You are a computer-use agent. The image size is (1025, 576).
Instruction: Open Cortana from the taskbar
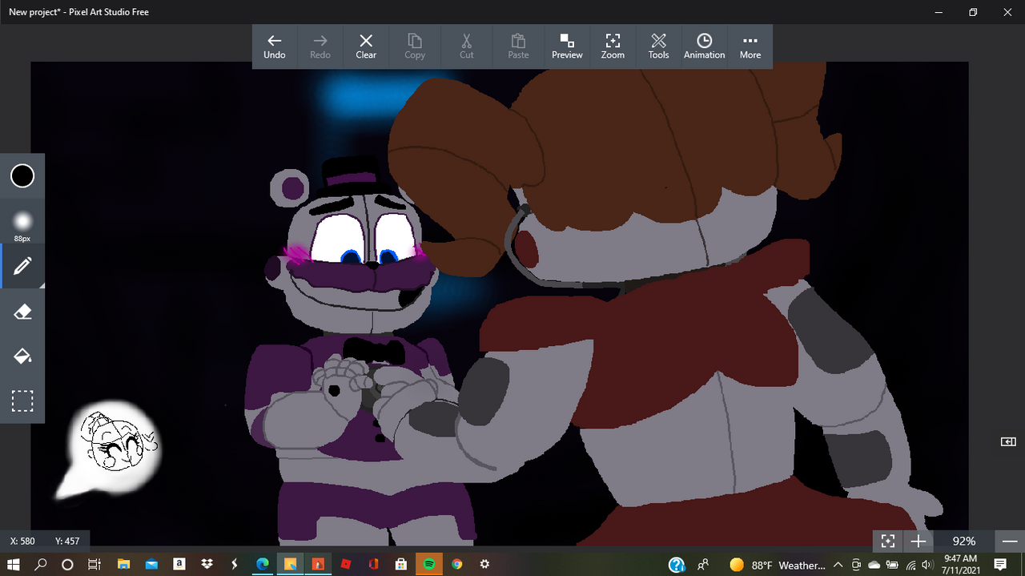pyautogui.click(x=67, y=564)
